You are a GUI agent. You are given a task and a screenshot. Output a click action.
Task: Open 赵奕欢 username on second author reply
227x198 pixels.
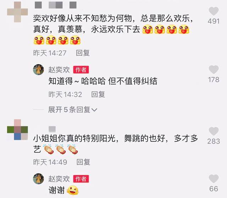pyautogui.click(x=59, y=179)
